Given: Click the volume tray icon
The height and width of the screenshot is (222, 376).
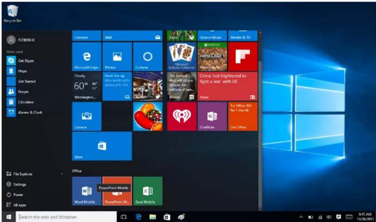Looking at the screenshot, I should click(x=329, y=217).
